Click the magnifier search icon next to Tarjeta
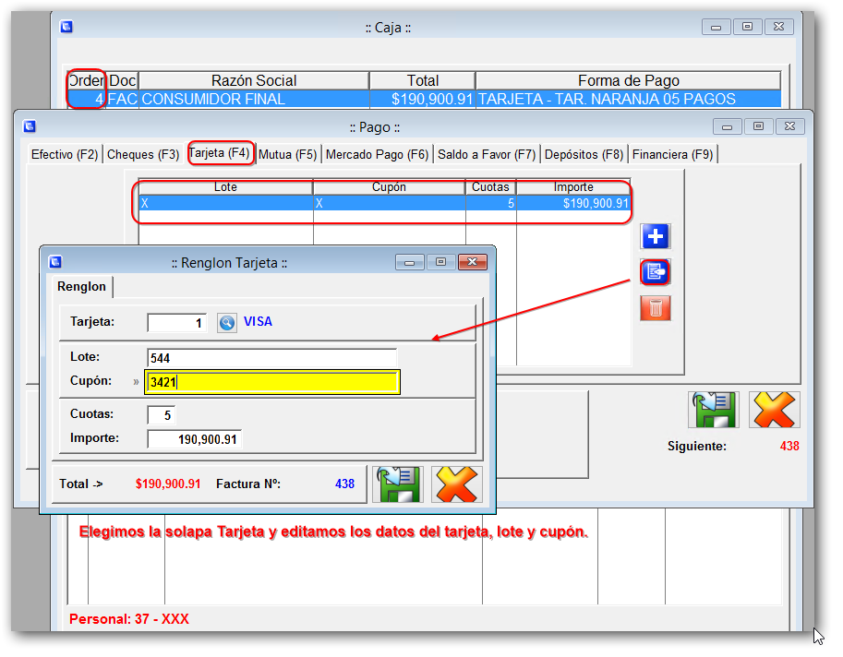This screenshot has width=843, height=657. [x=227, y=322]
